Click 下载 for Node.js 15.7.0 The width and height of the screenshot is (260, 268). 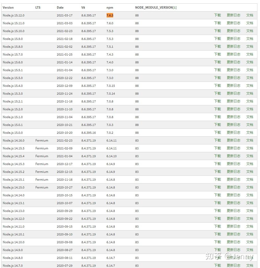[217, 54]
